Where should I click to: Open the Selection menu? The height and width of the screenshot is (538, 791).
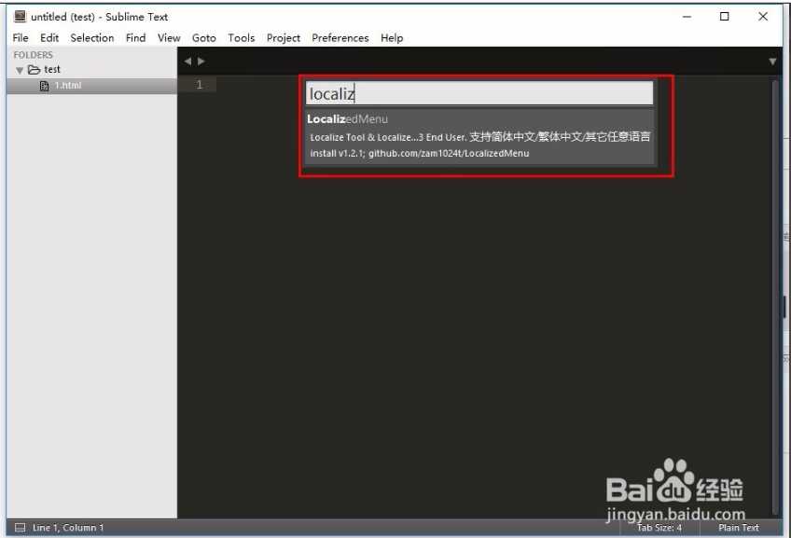tap(92, 38)
